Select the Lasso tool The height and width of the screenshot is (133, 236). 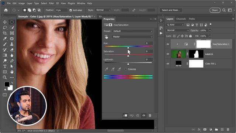click(5, 28)
